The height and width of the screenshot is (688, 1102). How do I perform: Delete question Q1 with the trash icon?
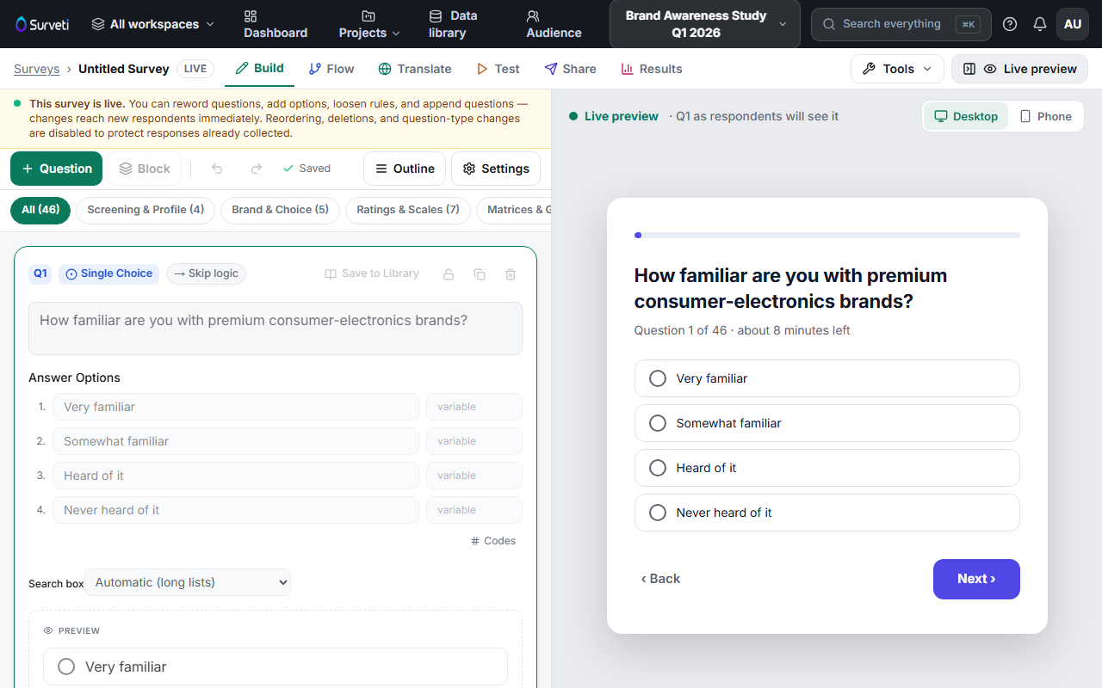511,274
